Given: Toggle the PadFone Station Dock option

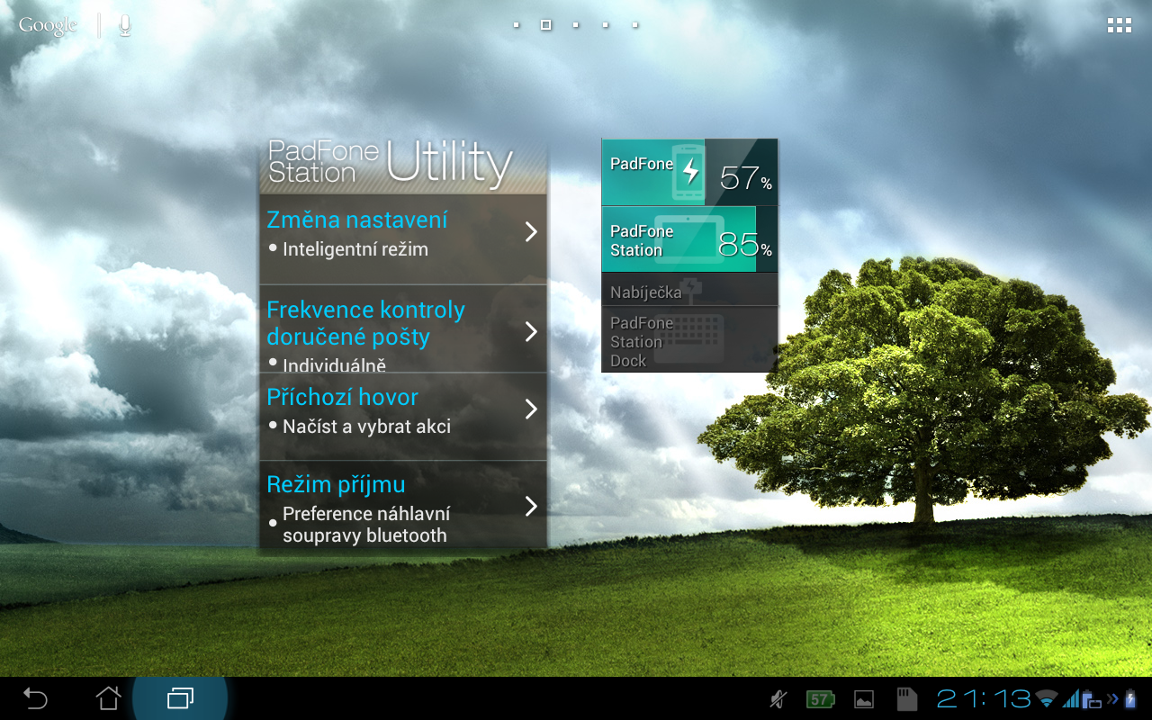Looking at the screenshot, I should (688, 341).
